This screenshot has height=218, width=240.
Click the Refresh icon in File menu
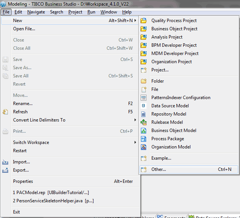5,112
